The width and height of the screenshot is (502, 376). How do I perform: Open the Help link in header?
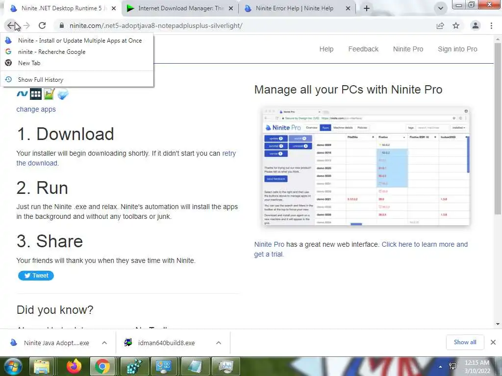(326, 49)
